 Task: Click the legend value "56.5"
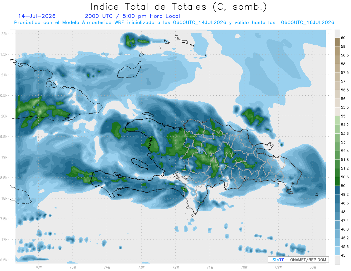345,90
